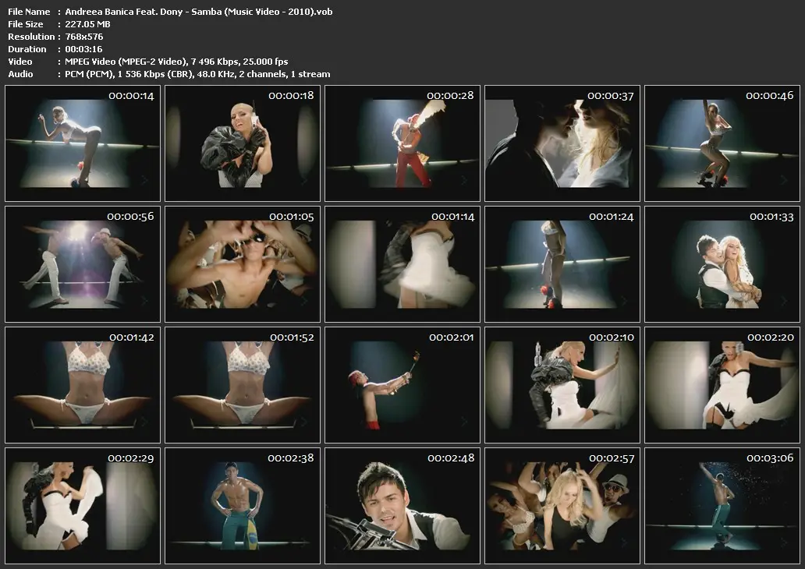Pick the frame timestamped 00:01:52
805x569 pixels.
click(x=243, y=385)
